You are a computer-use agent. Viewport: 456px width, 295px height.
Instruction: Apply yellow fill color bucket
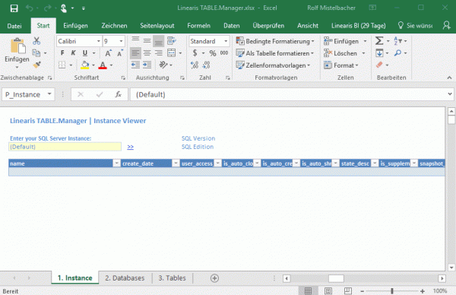pos(85,65)
